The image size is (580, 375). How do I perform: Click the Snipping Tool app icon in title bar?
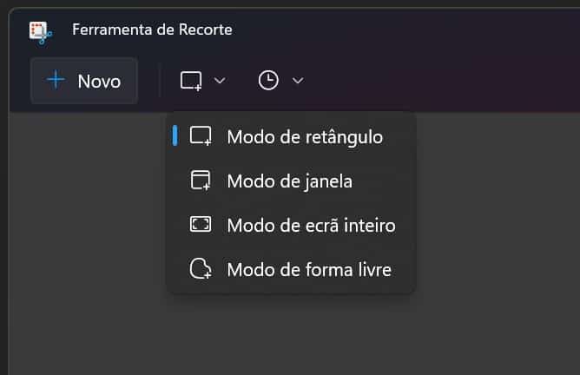[x=40, y=31]
